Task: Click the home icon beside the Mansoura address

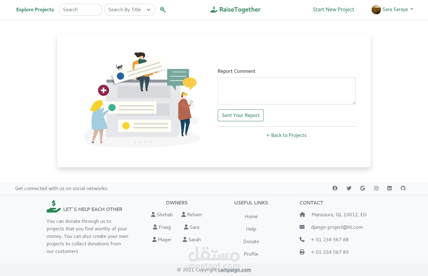Action: 302,214
